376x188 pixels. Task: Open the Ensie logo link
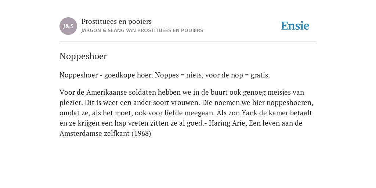pyautogui.click(x=295, y=26)
